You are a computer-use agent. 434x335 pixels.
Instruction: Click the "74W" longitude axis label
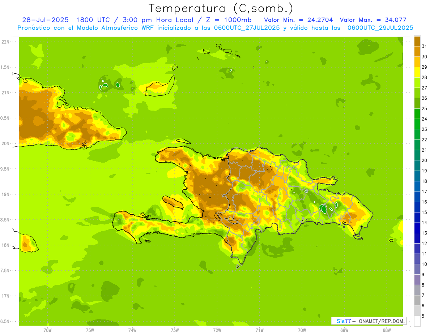tap(132, 330)
